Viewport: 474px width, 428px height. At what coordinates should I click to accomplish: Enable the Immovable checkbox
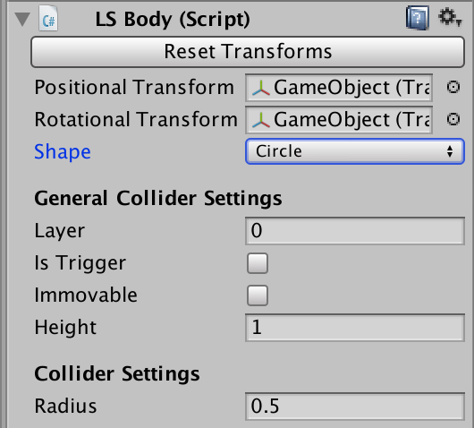[x=258, y=295]
